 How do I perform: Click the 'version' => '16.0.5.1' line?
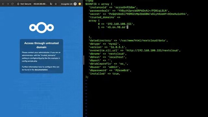108,47
